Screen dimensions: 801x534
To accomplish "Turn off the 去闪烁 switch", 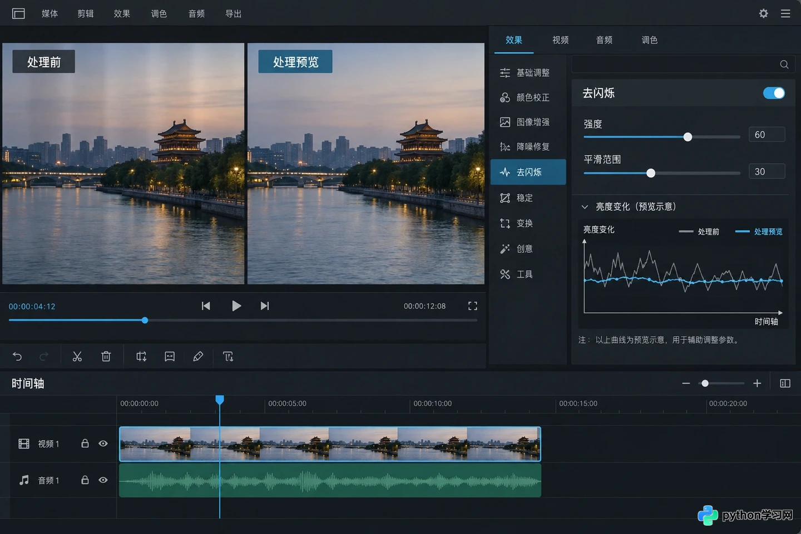I will pos(774,93).
